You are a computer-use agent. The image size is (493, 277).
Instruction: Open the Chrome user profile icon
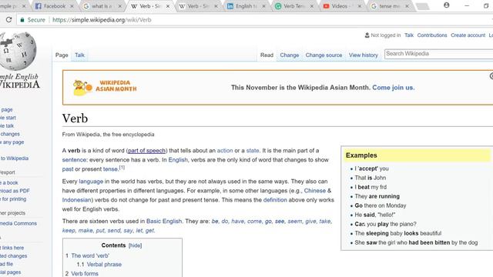tap(446, 5)
